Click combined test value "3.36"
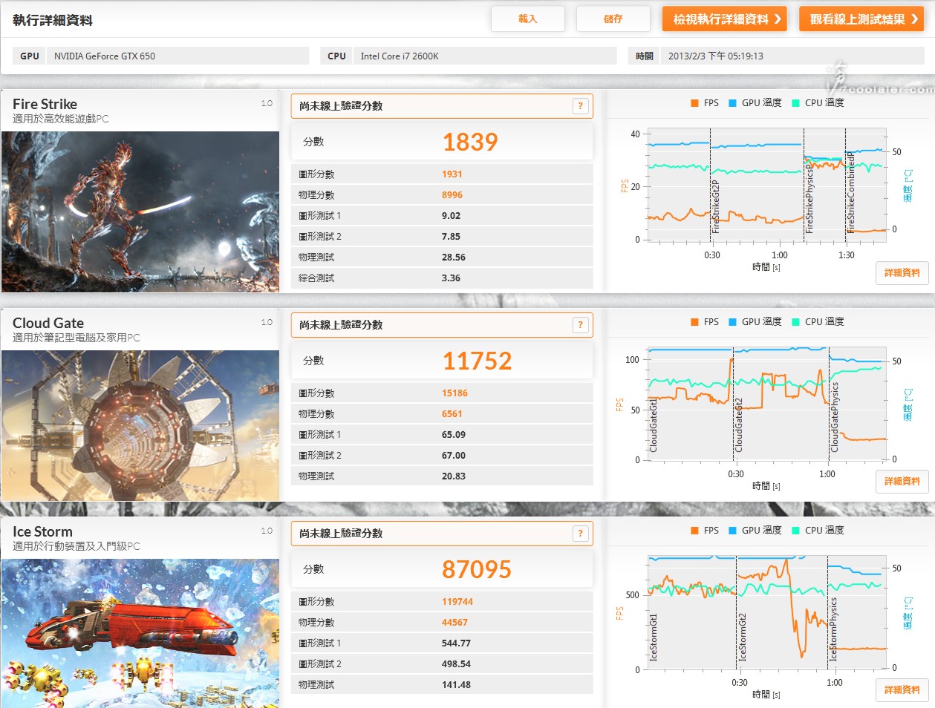This screenshot has height=708, width=935. pyautogui.click(x=451, y=278)
